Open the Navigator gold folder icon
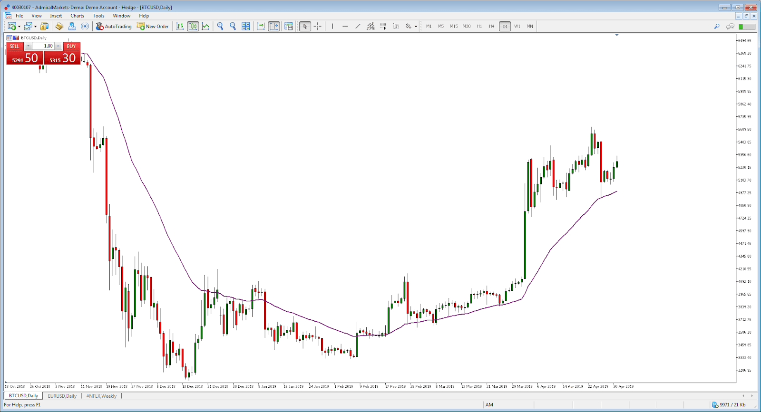The height and width of the screenshot is (412, 761). click(x=59, y=26)
